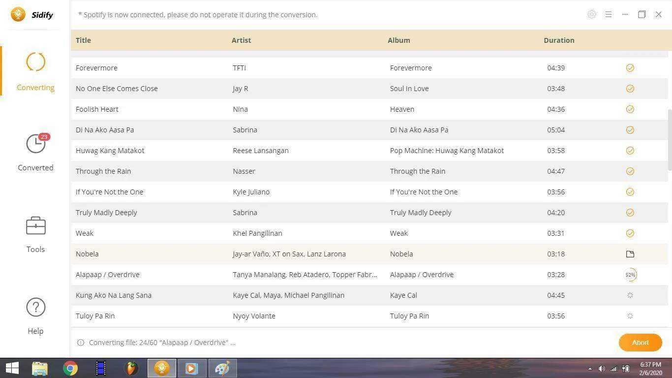Open the media player app on taskbar
The image size is (672, 378).
(192, 368)
